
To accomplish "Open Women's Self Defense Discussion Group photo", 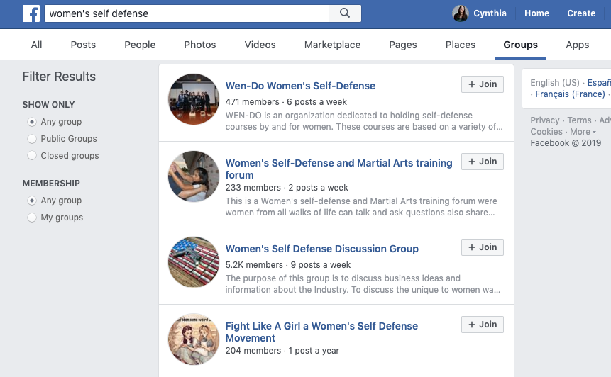I will (x=194, y=261).
